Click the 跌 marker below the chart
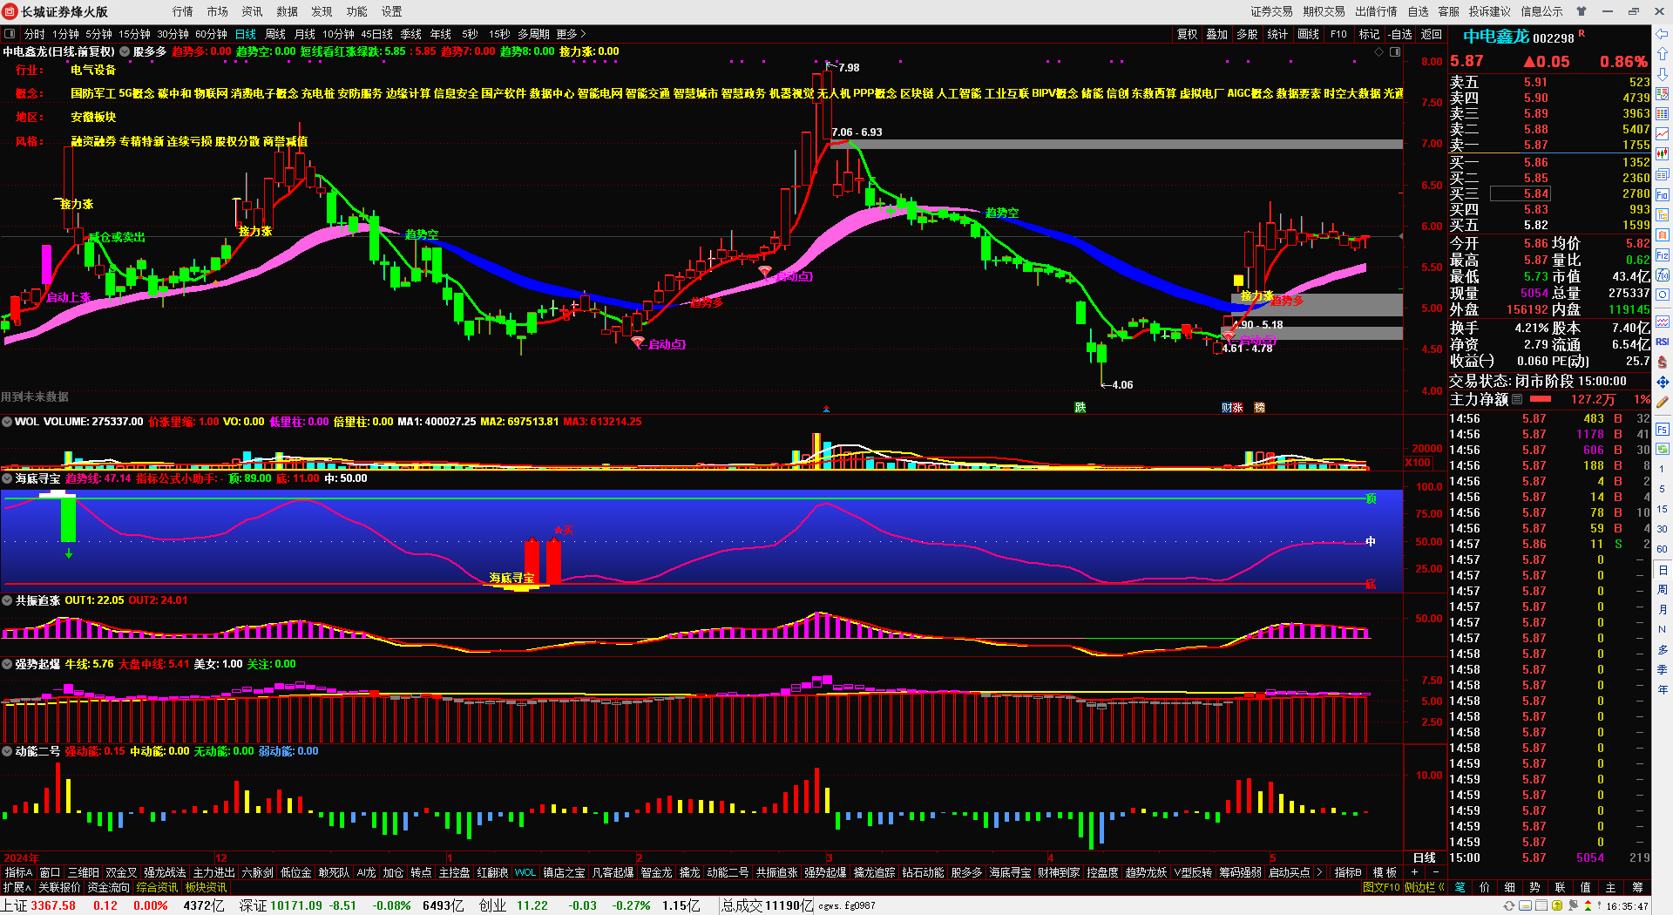The height and width of the screenshot is (915, 1673). (x=1080, y=408)
